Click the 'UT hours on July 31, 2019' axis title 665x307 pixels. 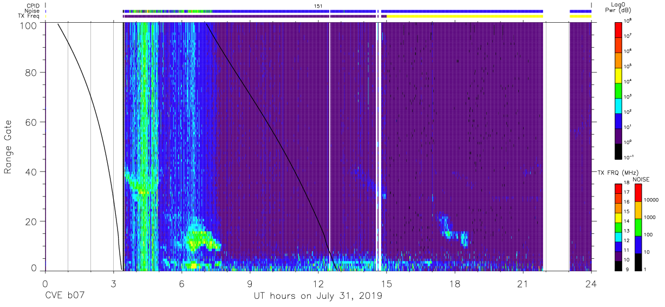coord(318,296)
